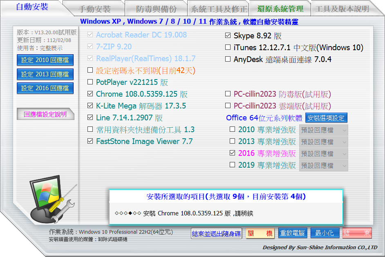
Task: Click the 設定 2010 回應檔 button
Action: coord(45,60)
